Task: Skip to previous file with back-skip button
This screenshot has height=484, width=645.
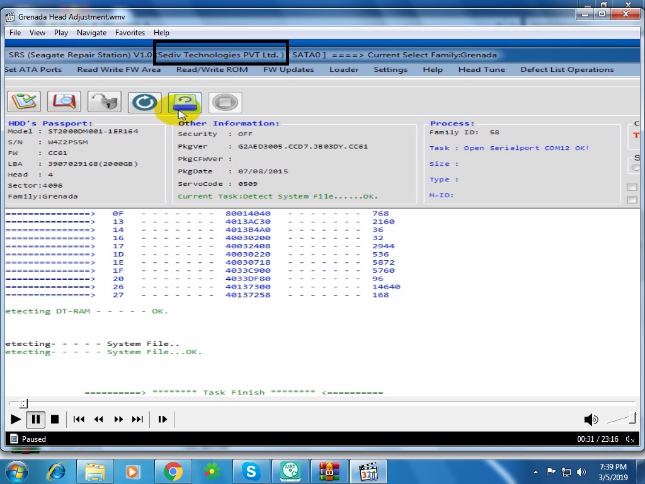Action: click(79, 419)
